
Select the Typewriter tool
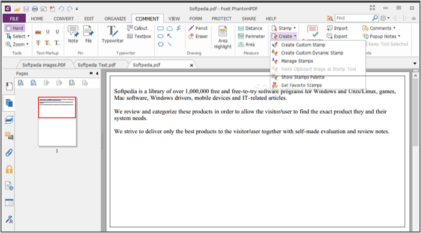(x=112, y=34)
